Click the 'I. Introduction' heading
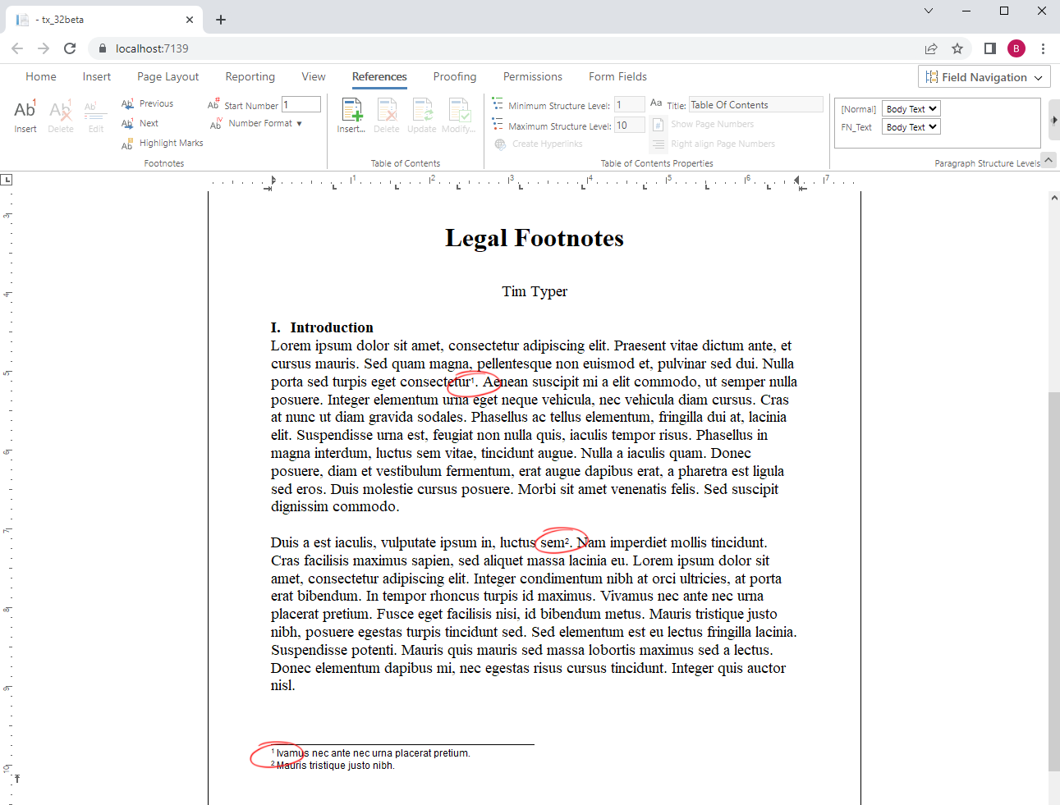 pos(322,327)
